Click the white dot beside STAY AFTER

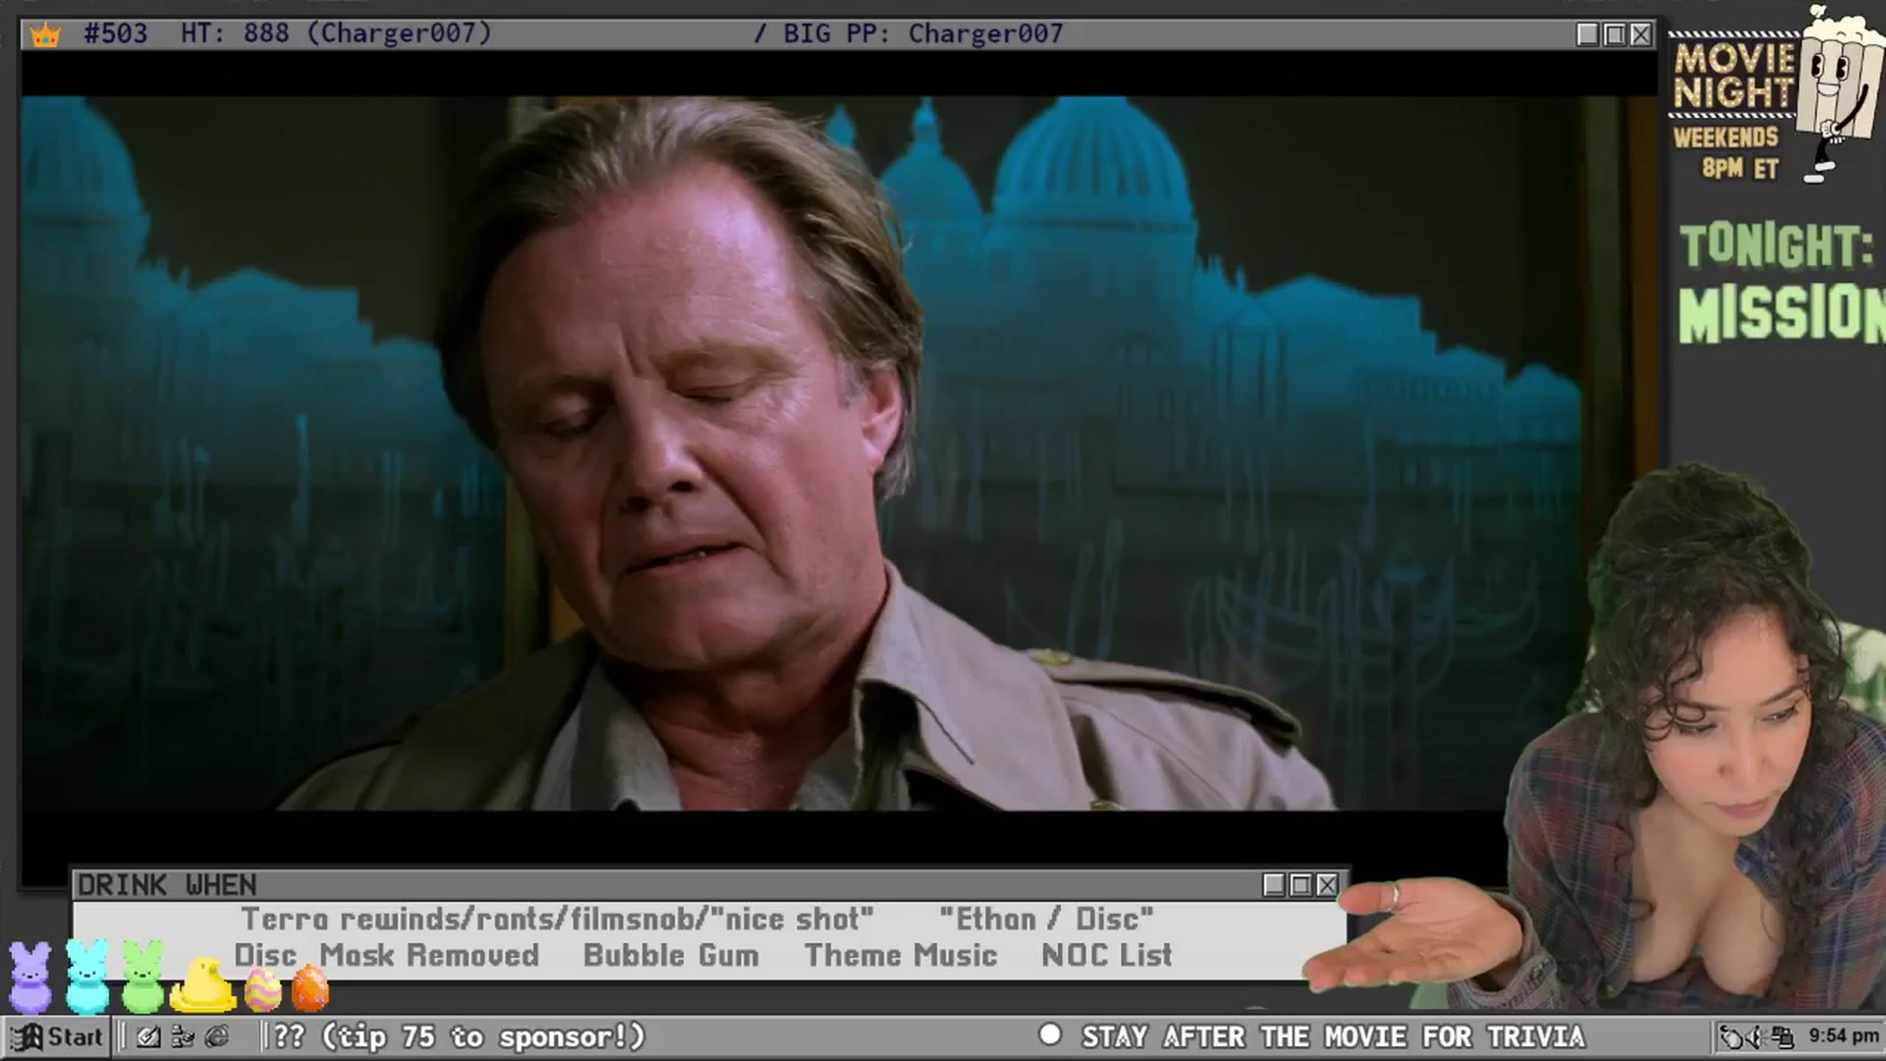tap(1050, 1034)
